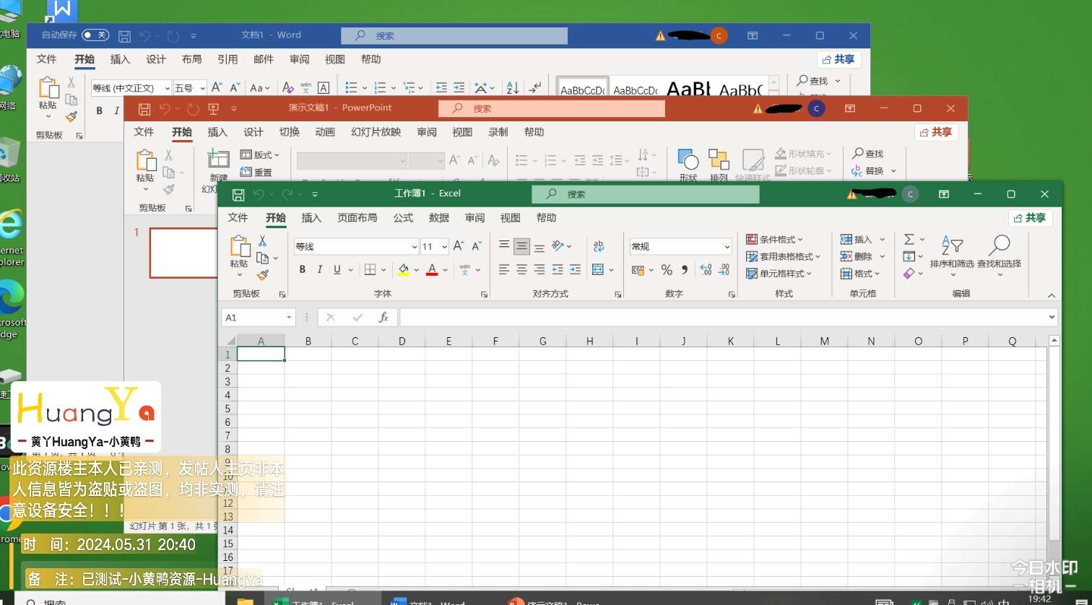Click Merge and Center cells icon
The image size is (1092, 605).
click(x=597, y=270)
